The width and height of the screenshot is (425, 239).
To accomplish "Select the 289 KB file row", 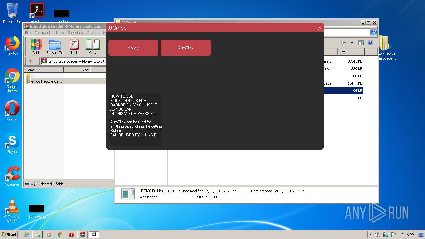I will tap(343, 69).
